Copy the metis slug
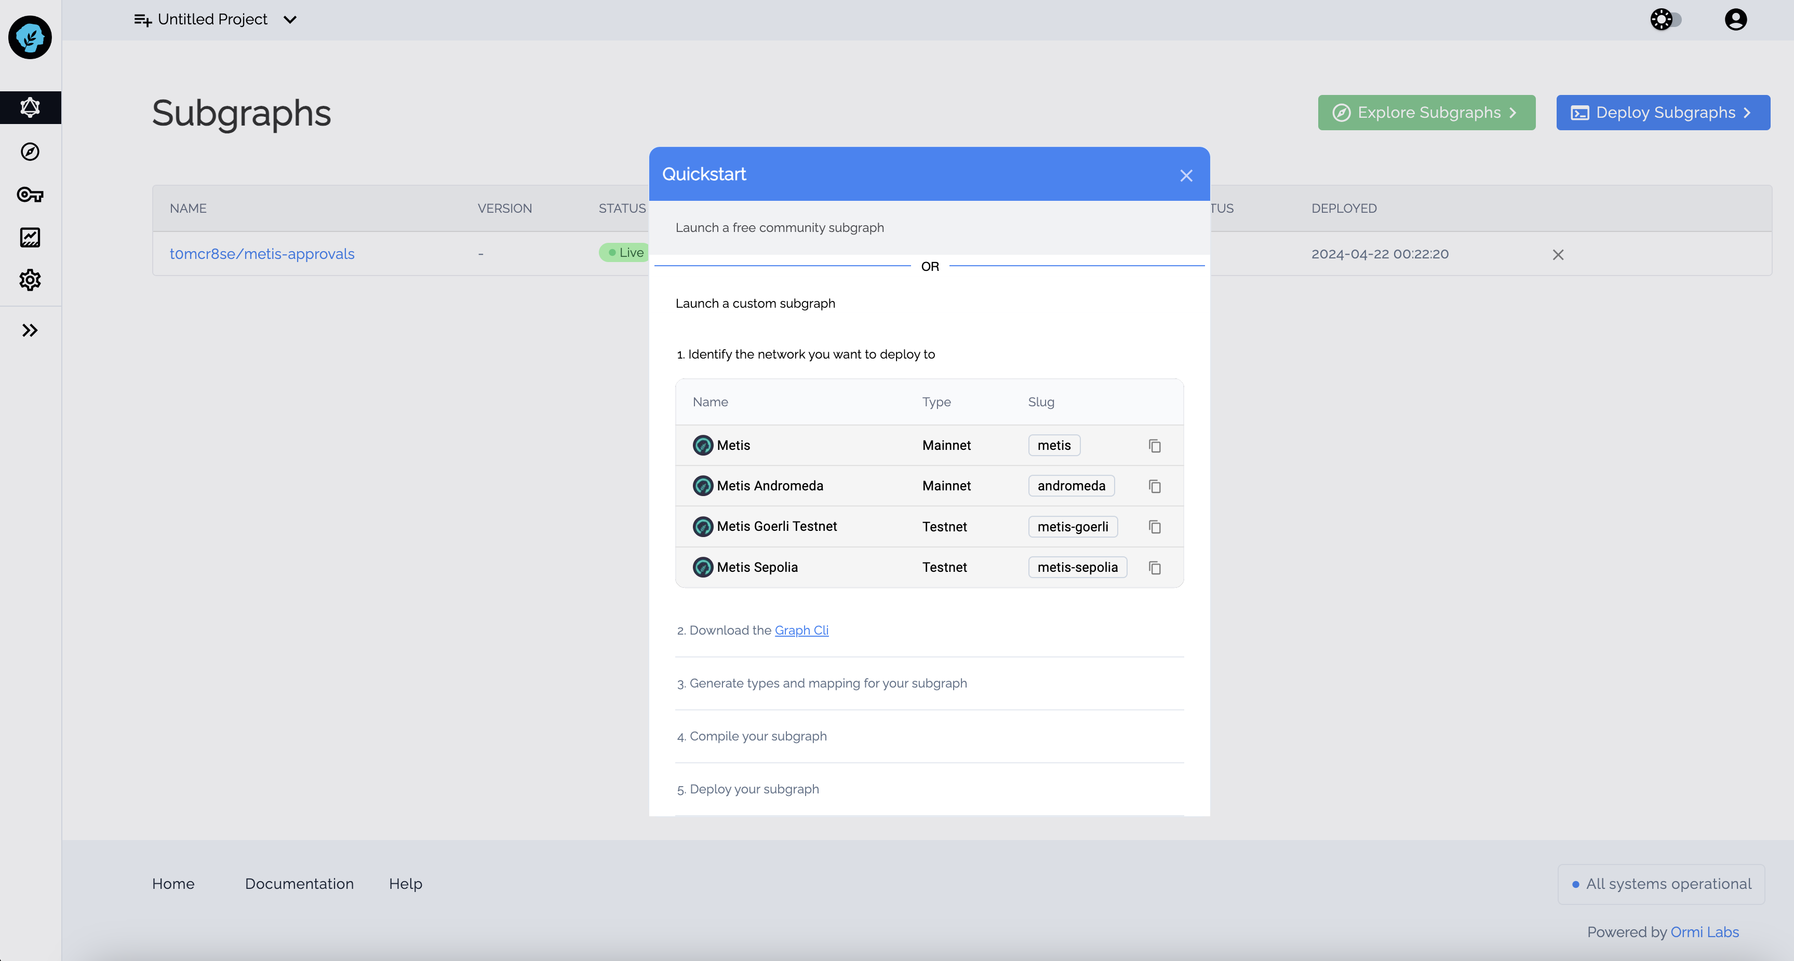The image size is (1794, 961). [1154, 446]
